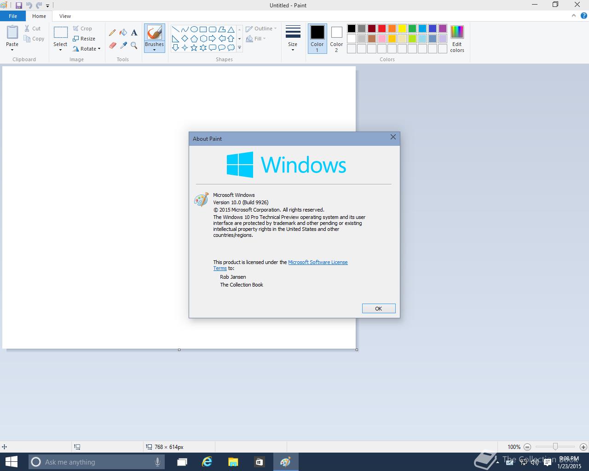This screenshot has height=471, width=589.
Task: Collapse the ribbon with the chevron
Action: coord(573,16)
